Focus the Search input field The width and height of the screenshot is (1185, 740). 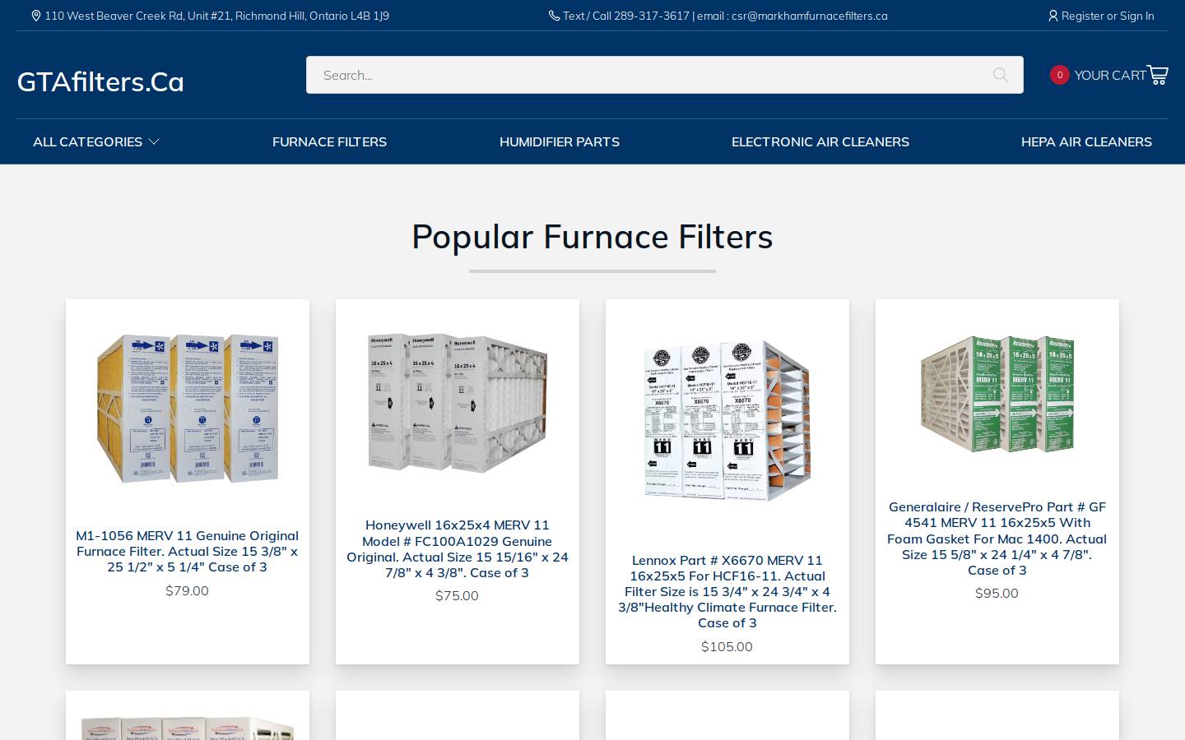[665, 75]
